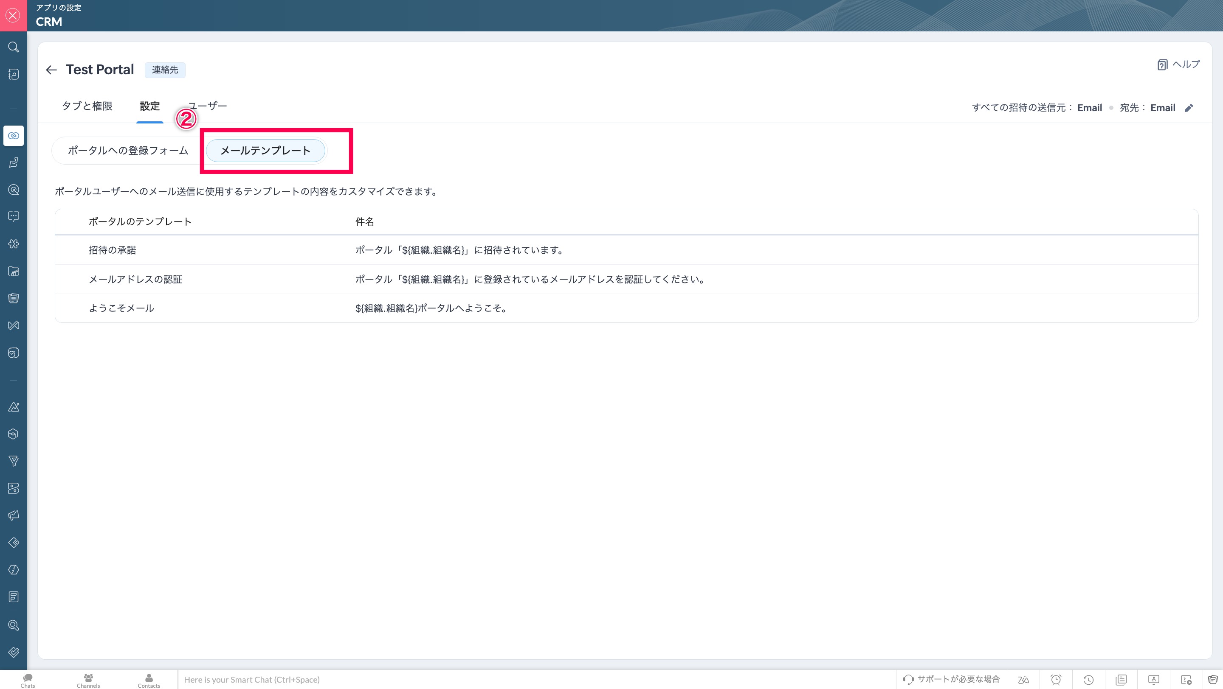1223x689 pixels.
Task: Click the search icon in left sidebar
Action: tap(13, 47)
